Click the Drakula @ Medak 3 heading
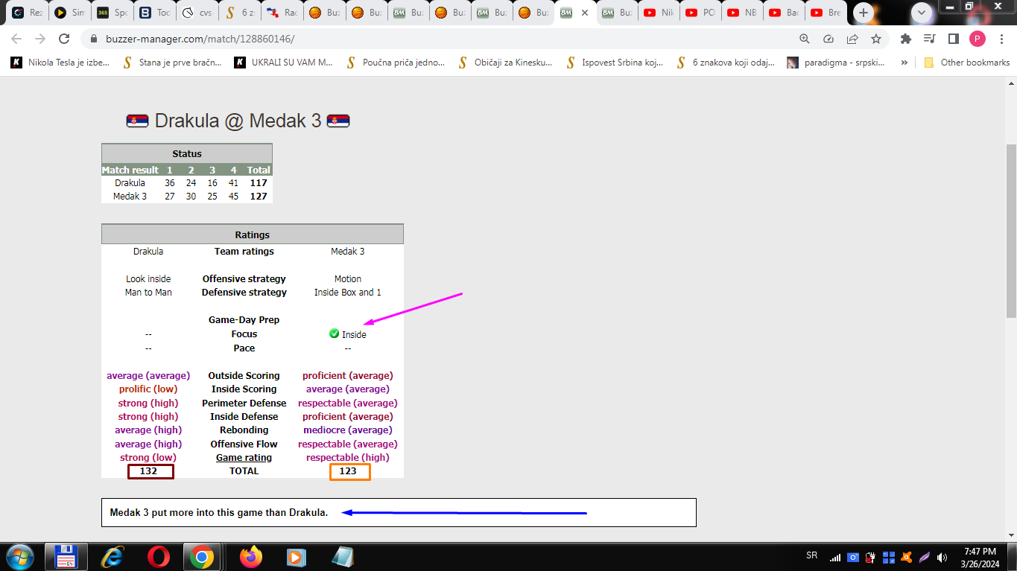 click(238, 121)
